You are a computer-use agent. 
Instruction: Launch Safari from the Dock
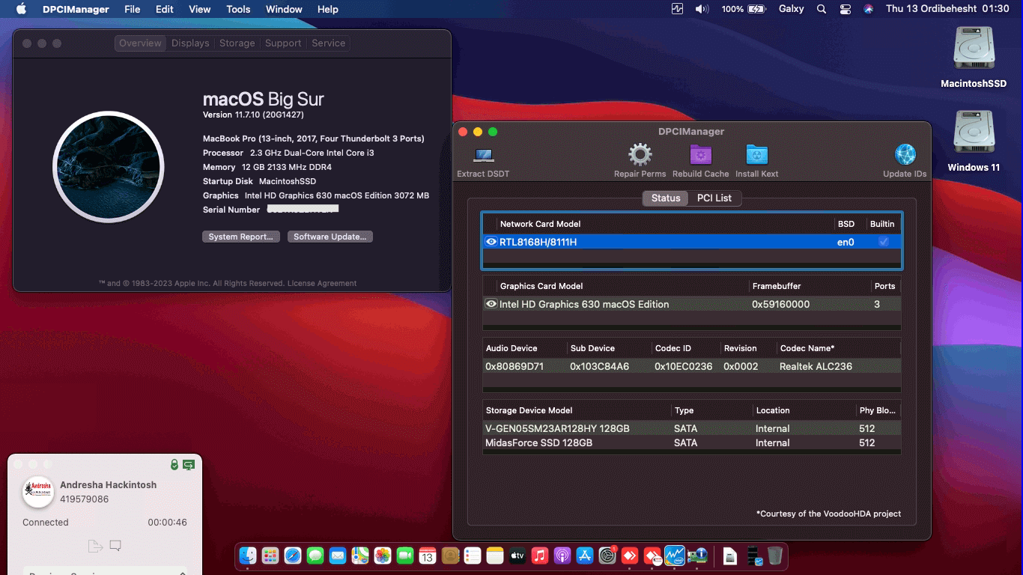point(291,556)
